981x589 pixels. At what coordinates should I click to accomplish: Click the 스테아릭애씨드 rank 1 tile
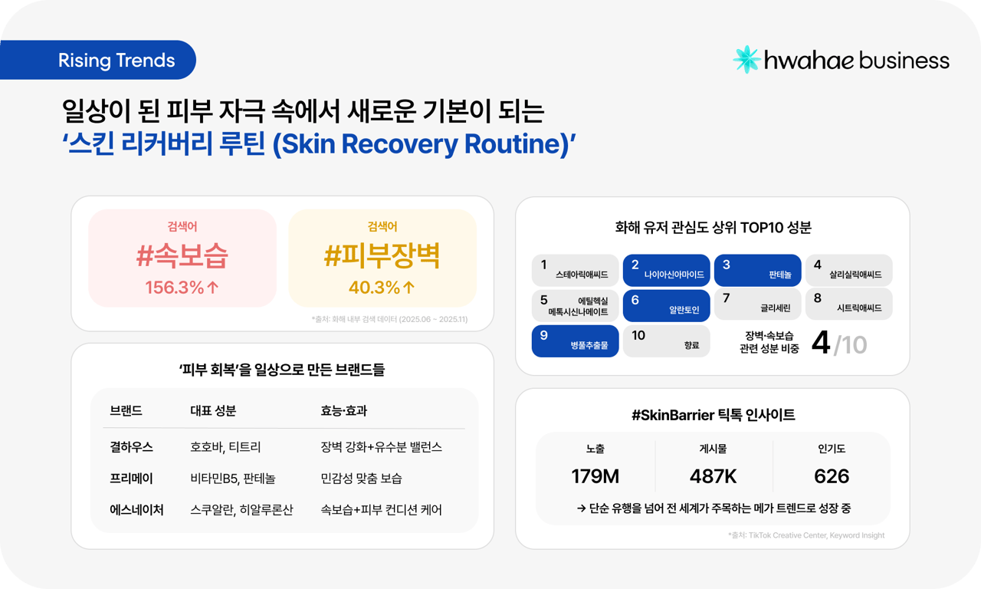(x=575, y=270)
